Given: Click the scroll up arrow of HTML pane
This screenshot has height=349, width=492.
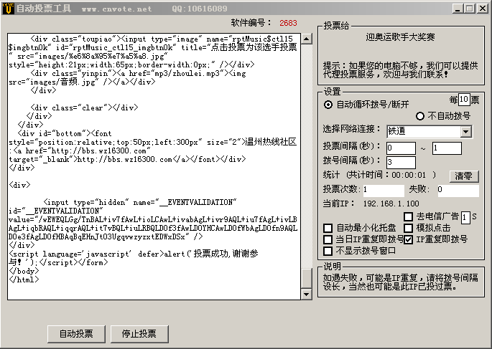Looking at the screenshot, I should 307,37.
